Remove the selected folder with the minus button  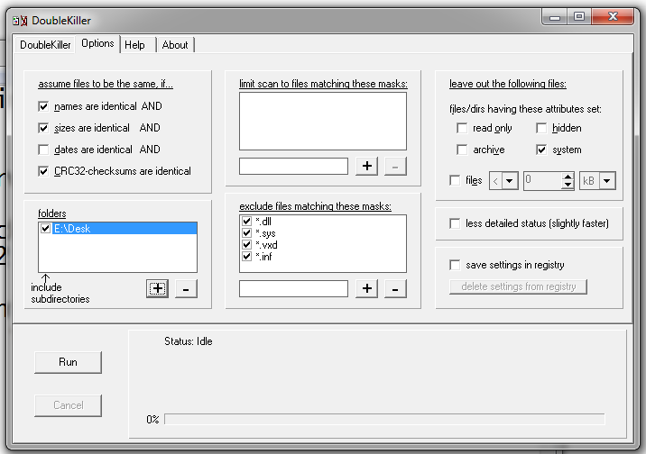coord(186,288)
